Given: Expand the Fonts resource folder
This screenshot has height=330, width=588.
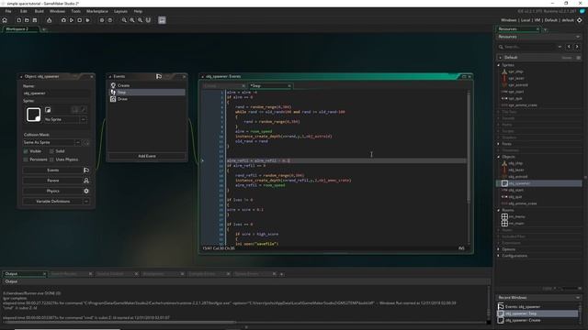Looking at the screenshot, I should [x=499, y=144].
